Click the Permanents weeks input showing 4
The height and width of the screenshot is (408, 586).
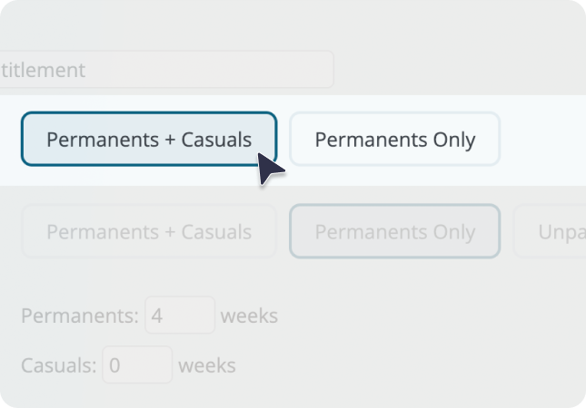(x=180, y=316)
